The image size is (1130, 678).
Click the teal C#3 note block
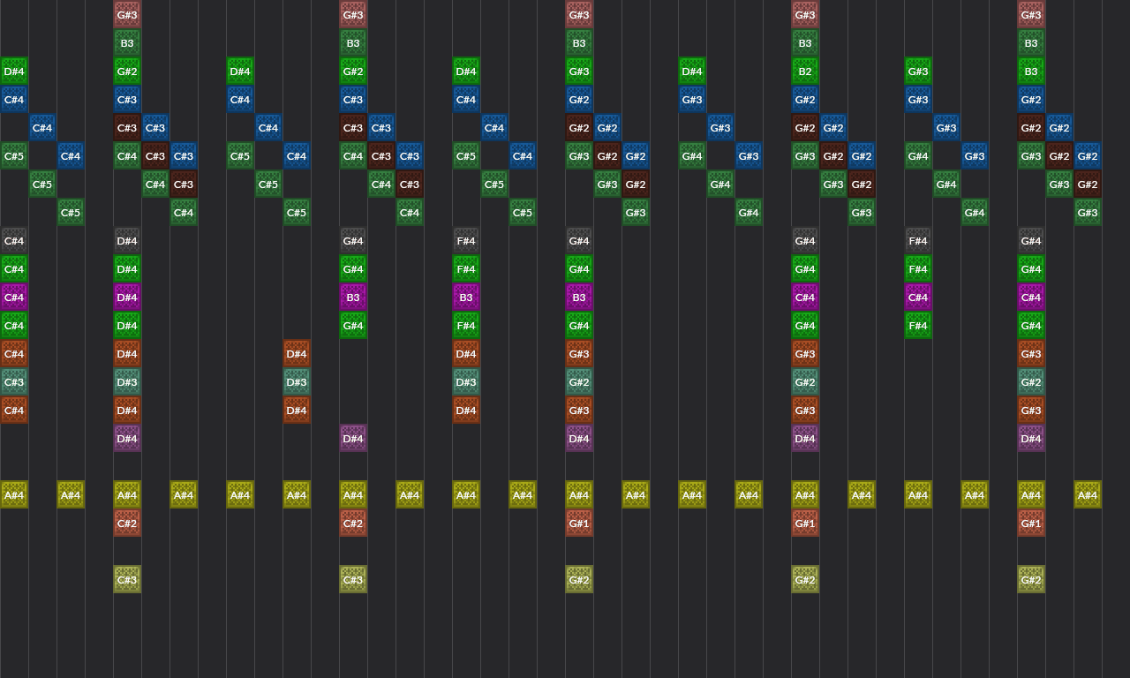point(14,382)
